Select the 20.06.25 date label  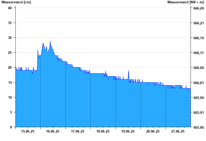[x=153, y=132]
